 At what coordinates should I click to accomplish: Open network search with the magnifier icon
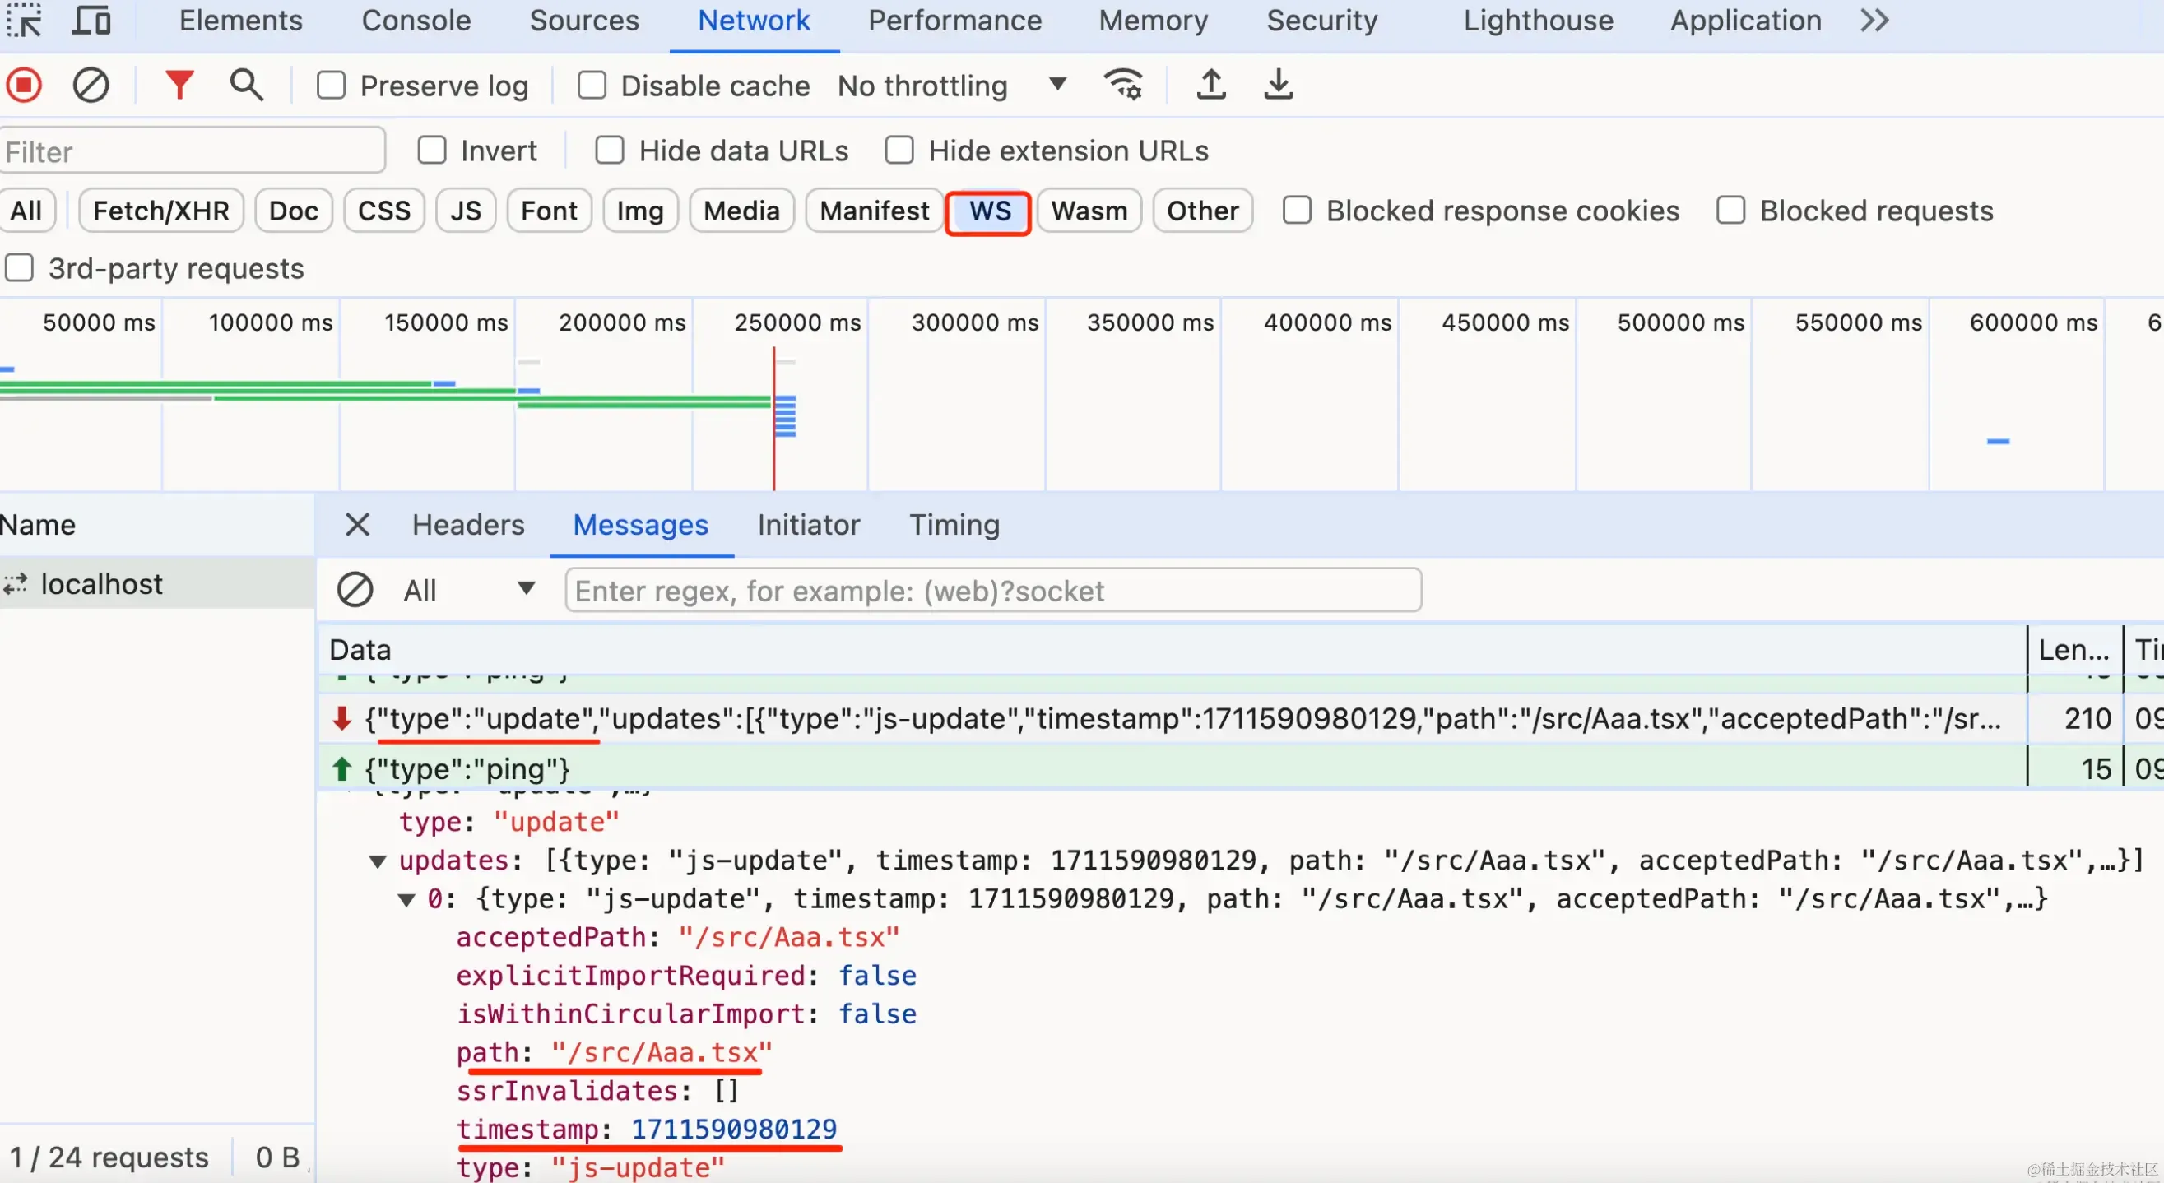point(246,85)
